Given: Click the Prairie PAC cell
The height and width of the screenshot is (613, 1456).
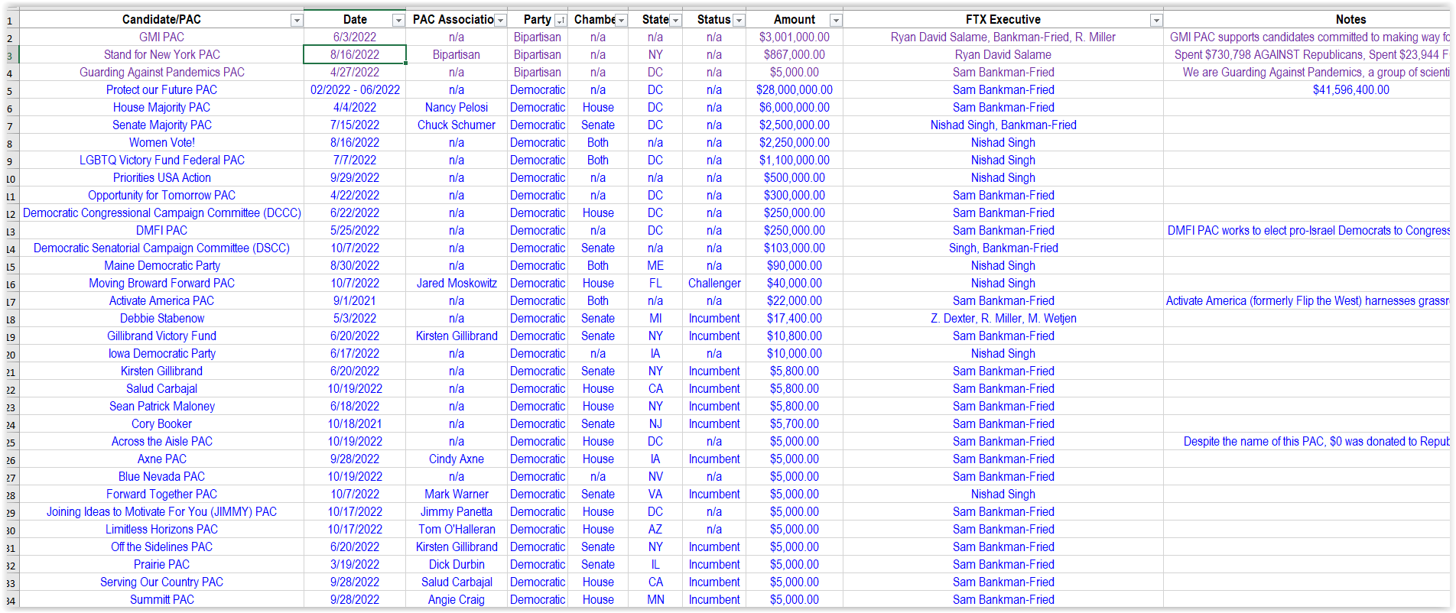Looking at the screenshot, I should coord(161,565).
